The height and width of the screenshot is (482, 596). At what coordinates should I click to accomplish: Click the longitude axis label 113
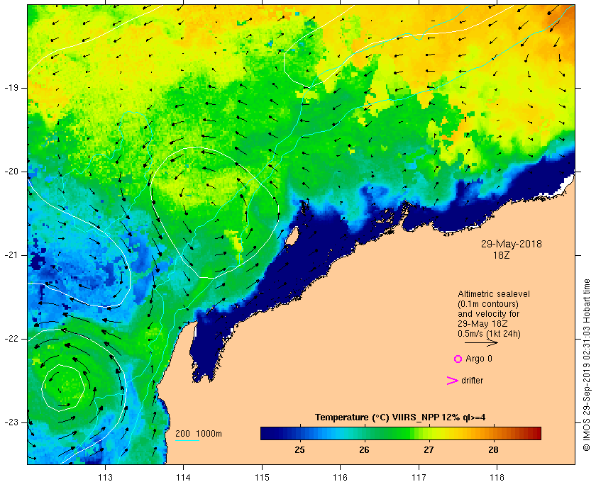(x=105, y=477)
